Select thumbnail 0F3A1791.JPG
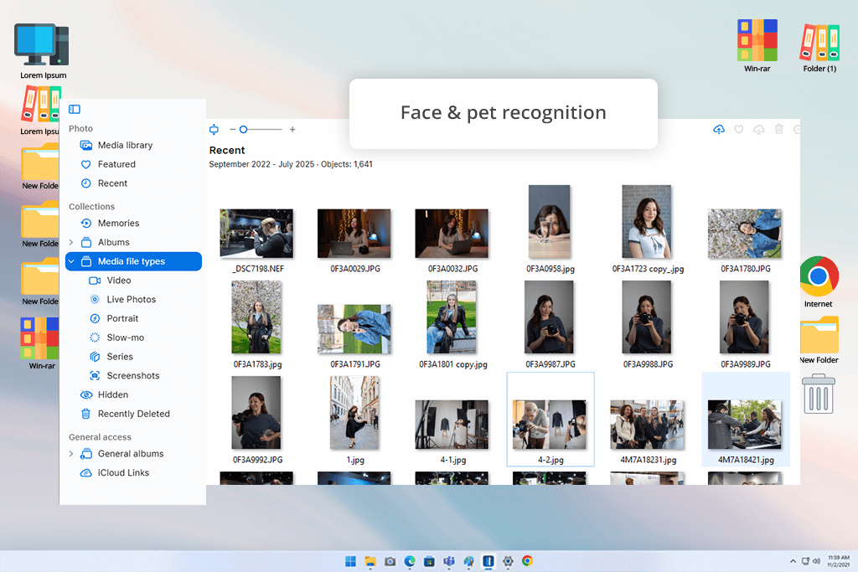Viewport: 858px width, 572px height. pyautogui.click(x=354, y=329)
